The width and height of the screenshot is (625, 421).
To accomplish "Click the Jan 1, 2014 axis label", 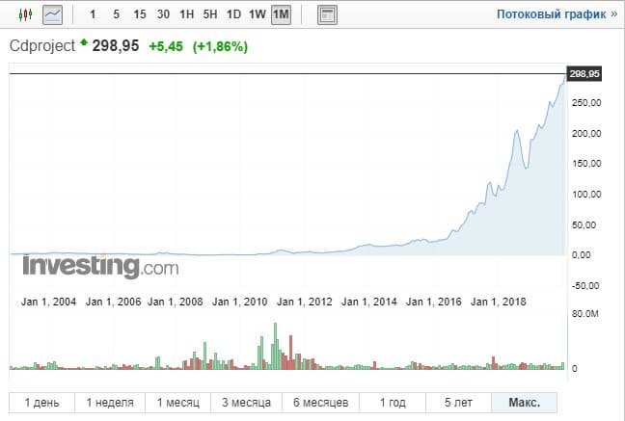I will (369, 302).
